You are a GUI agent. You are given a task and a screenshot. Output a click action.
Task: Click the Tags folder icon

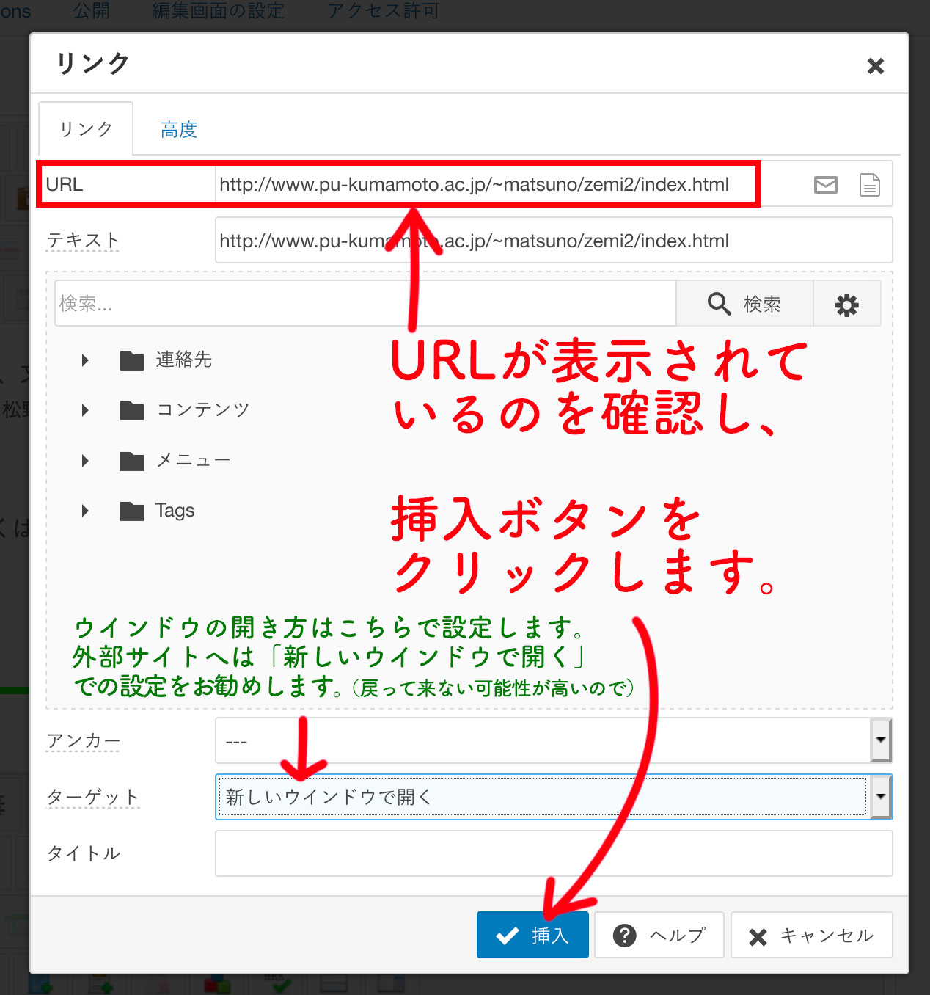(132, 511)
